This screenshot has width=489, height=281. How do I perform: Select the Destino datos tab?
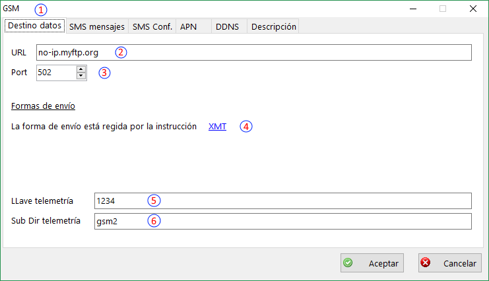point(35,26)
